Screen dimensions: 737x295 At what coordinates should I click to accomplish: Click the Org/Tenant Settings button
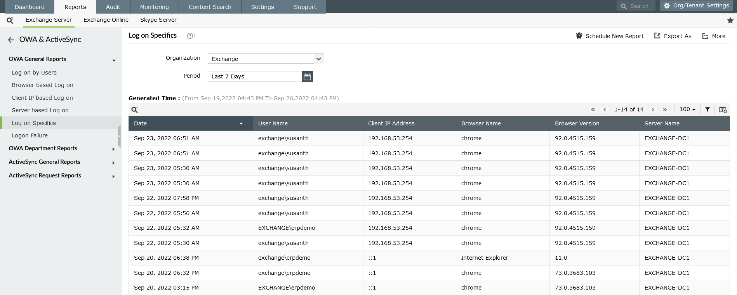click(x=697, y=6)
